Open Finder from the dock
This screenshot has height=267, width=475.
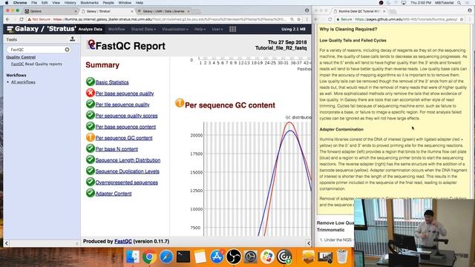coord(132,257)
